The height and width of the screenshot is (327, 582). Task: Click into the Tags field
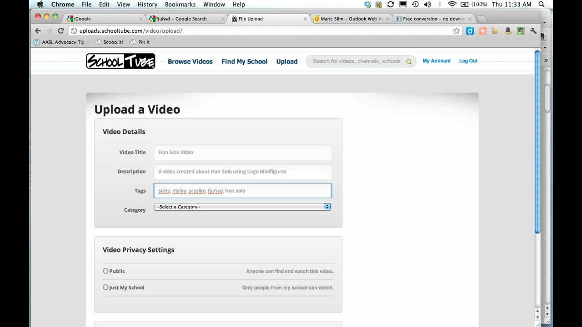(x=242, y=191)
